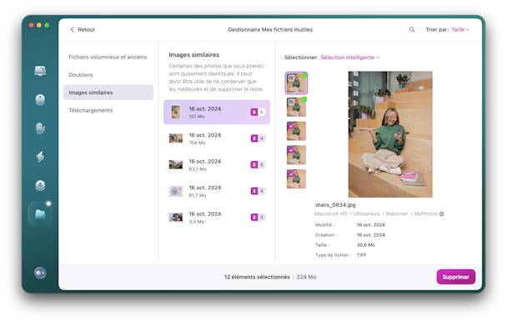The height and width of the screenshot is (322, 507).
Task: Click the selected-count badge in 151 Mo row
Action: [x=254, y=112]
